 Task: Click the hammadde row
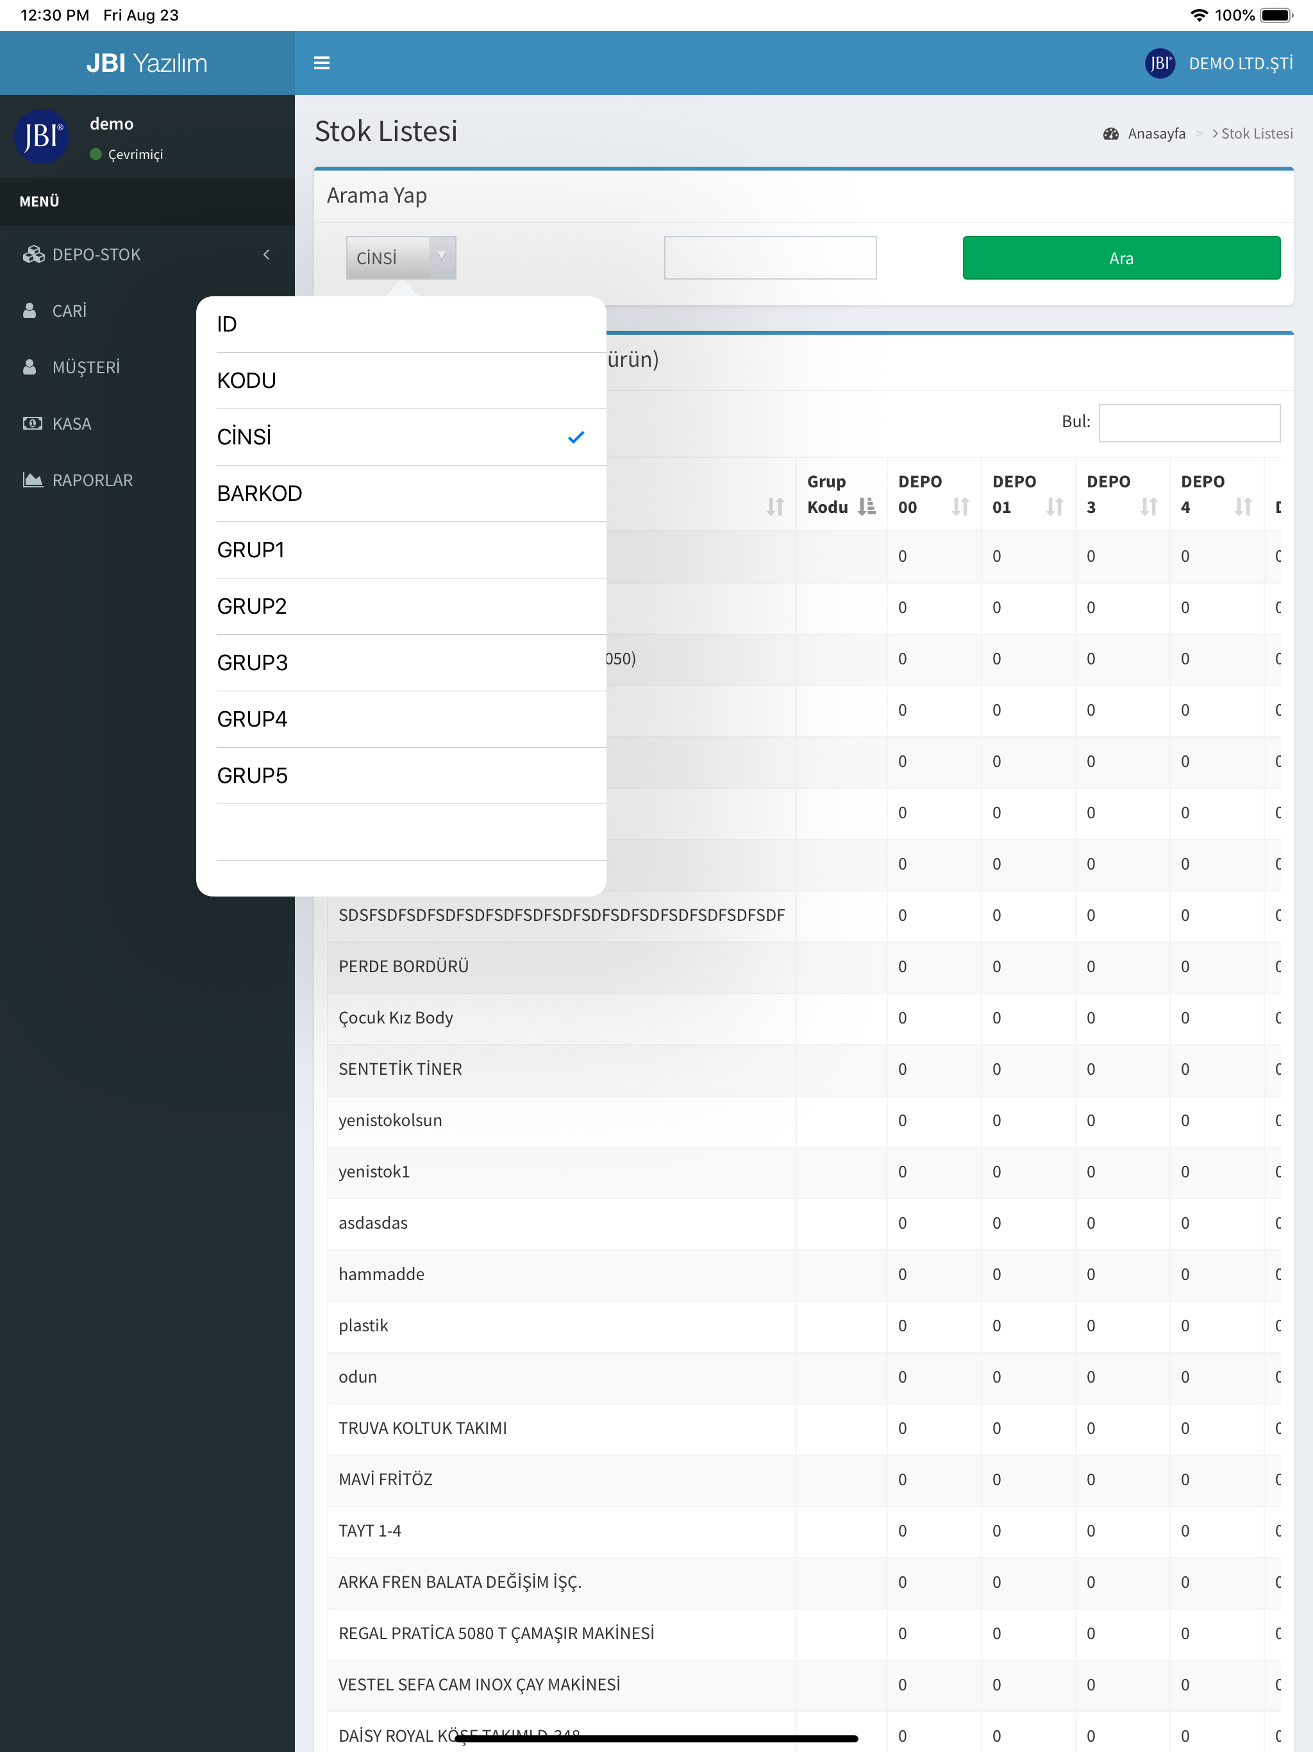pyautogui.click(x=804, y=1274)
